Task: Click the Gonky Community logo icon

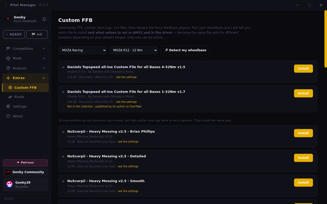Action: [x=8, y=172]
